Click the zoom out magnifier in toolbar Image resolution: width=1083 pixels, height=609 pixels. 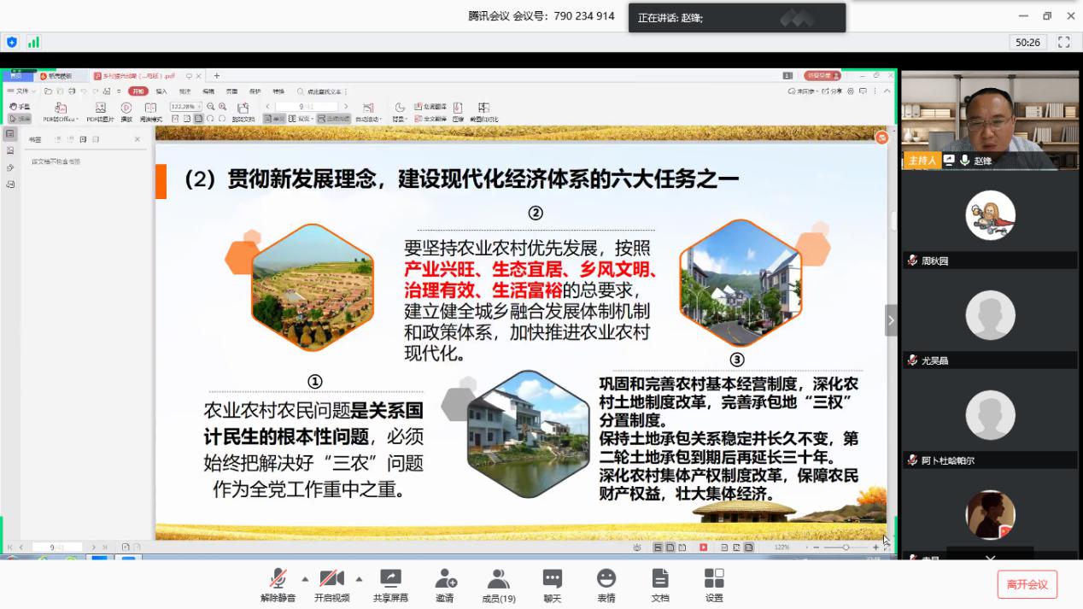(211, 107)
